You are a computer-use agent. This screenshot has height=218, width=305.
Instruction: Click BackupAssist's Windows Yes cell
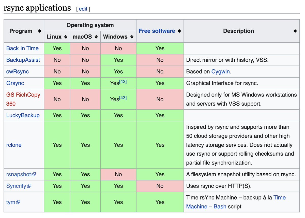tap(118, 60)
